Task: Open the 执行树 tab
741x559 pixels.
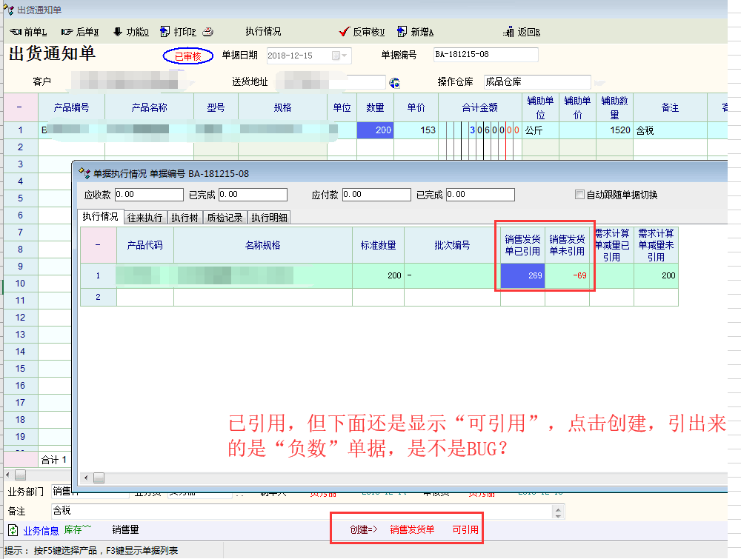Action: tap(185, 217)
